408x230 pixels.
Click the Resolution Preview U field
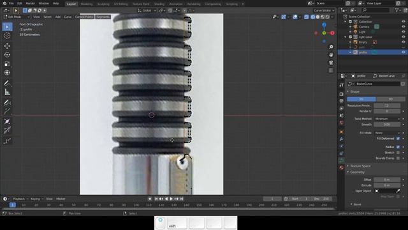(387, 105)
